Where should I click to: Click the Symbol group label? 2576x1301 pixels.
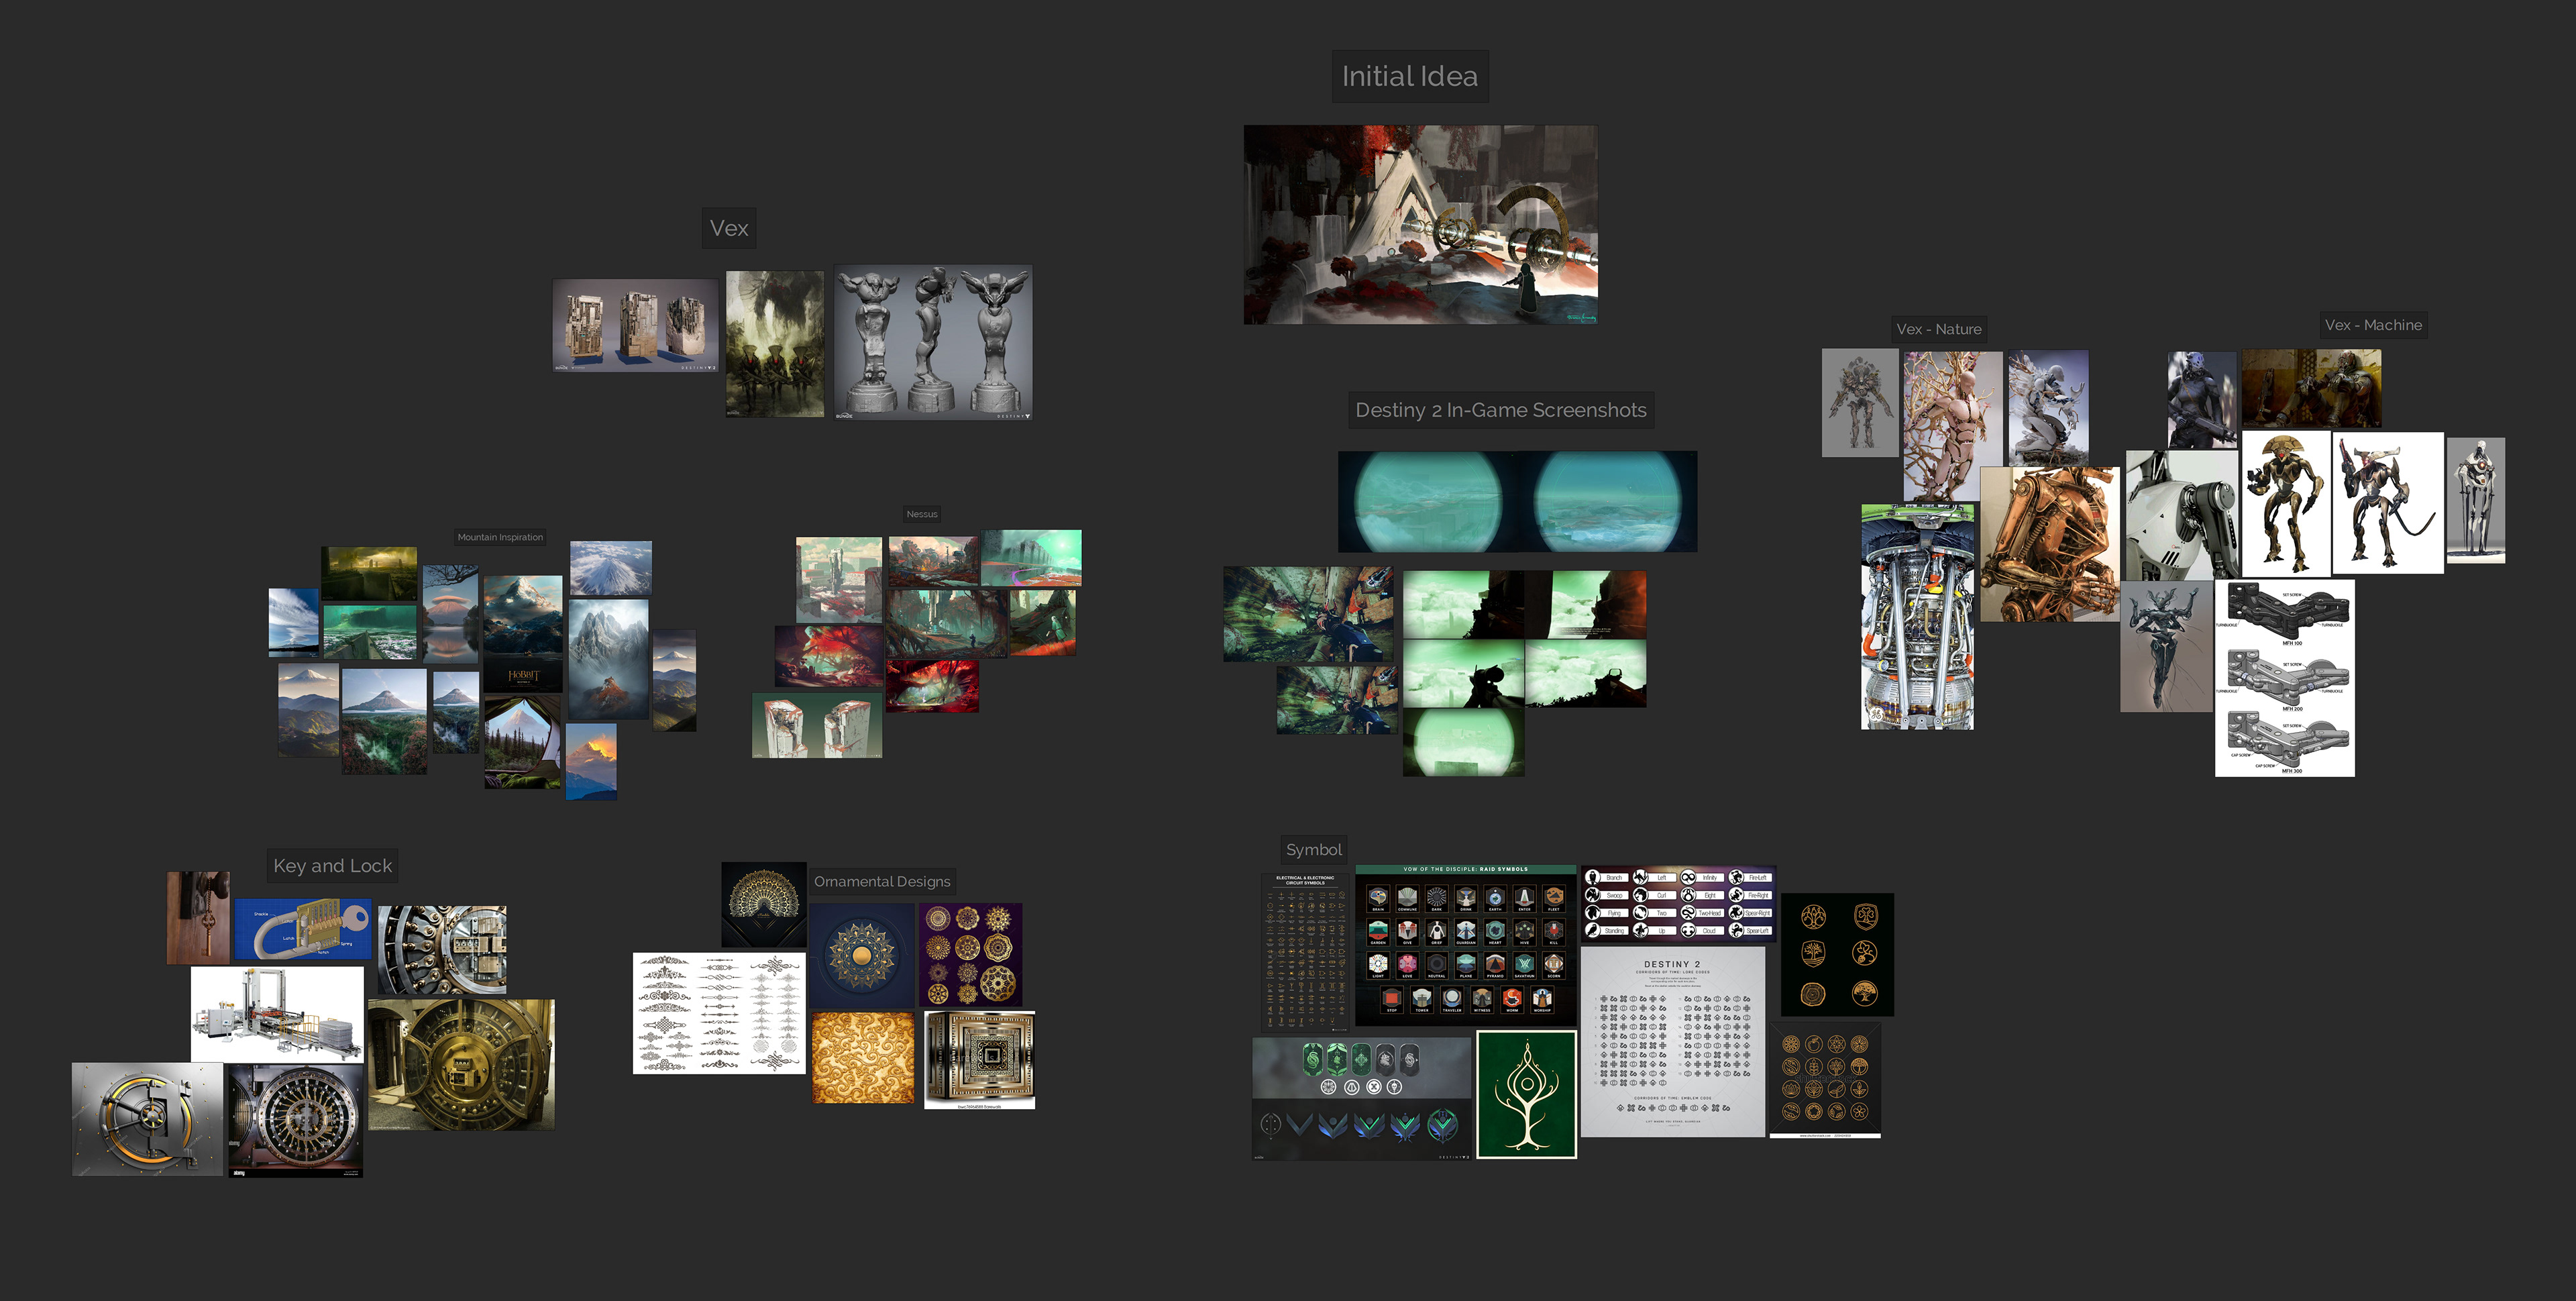click(x=1313, y=850)
